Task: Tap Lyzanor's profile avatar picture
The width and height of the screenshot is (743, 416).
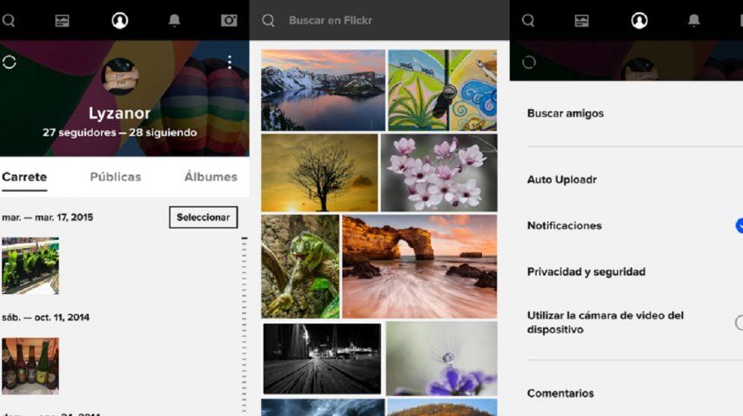Action: click(x=119, y=77)
